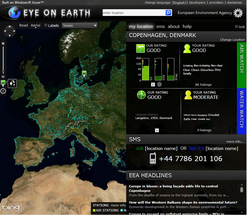Open the developers link
Viewport: 247px width, 215px height.
pyautogui.click(x=197, y=3)
